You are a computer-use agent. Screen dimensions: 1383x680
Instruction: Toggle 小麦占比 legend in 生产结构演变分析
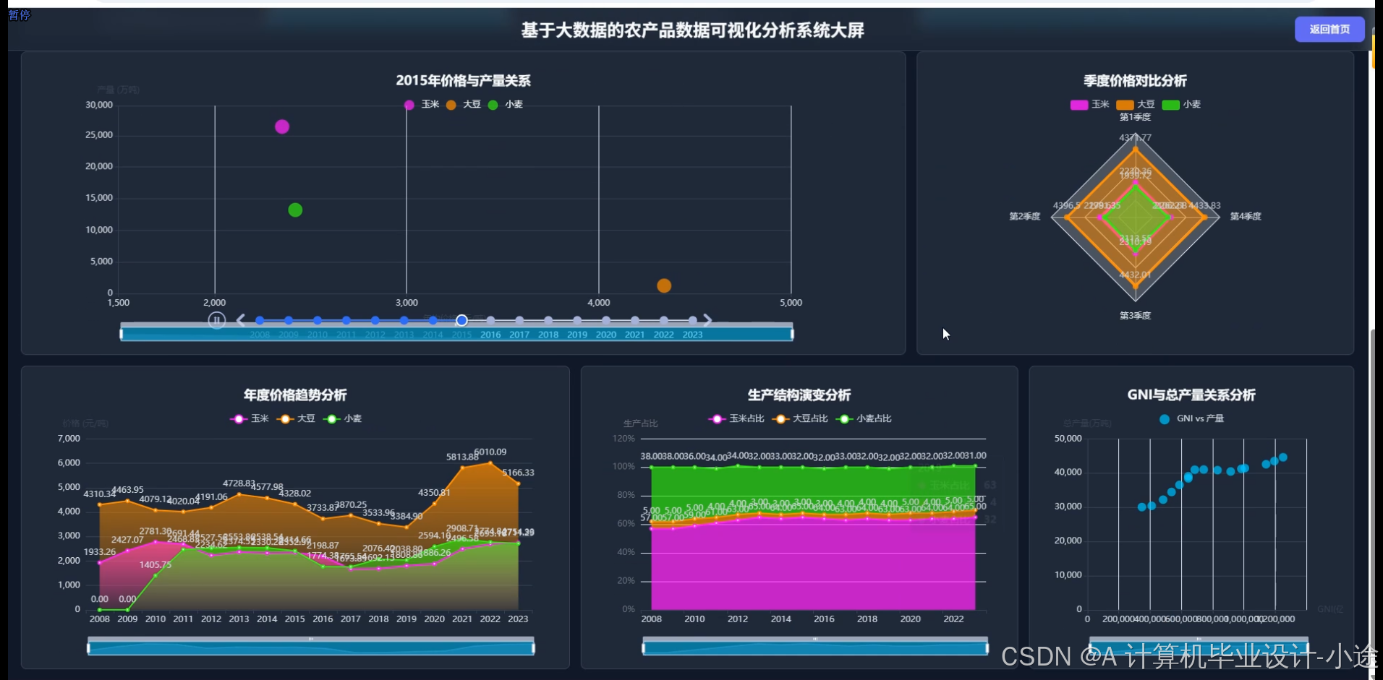(x=864, y=418)
